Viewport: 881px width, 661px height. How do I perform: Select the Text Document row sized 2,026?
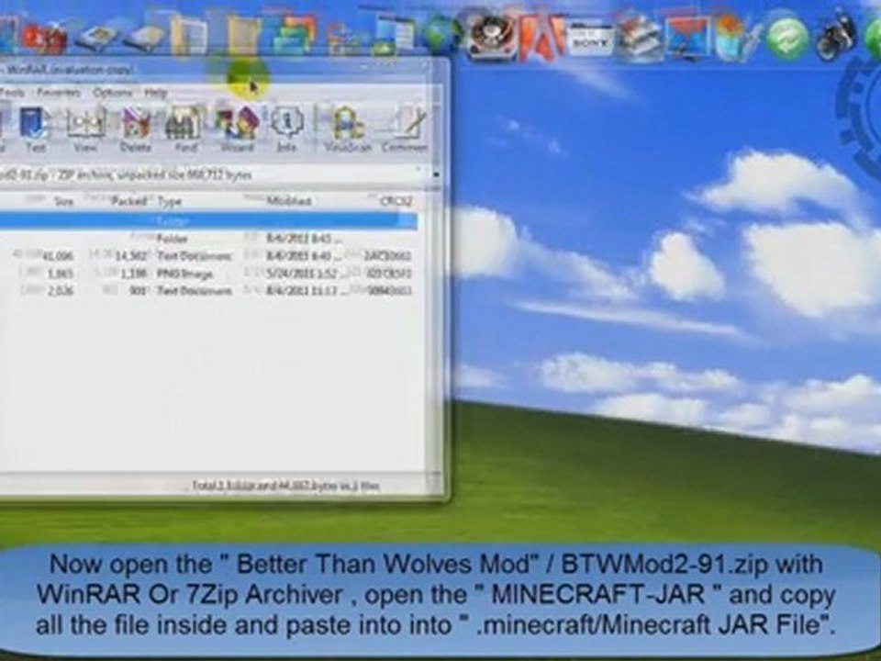coord(208,291)
